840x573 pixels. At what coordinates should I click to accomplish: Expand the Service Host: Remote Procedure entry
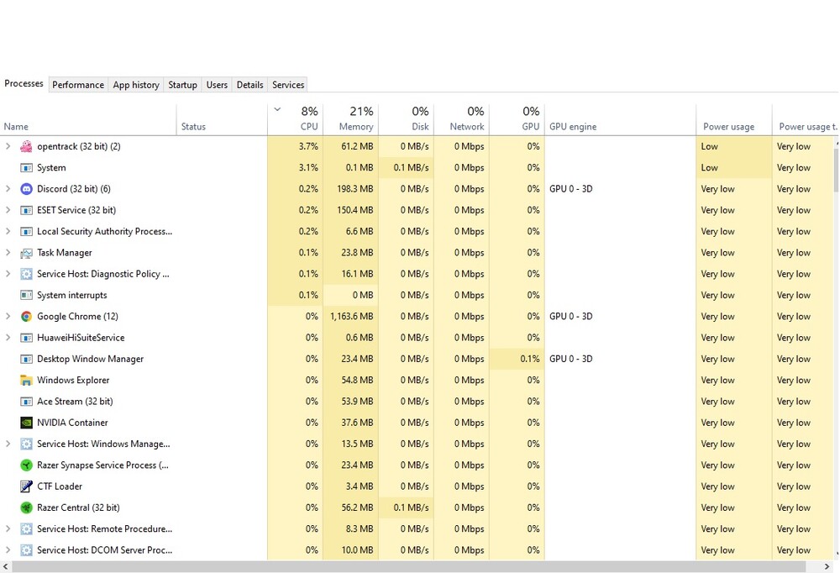click(8, 528)
